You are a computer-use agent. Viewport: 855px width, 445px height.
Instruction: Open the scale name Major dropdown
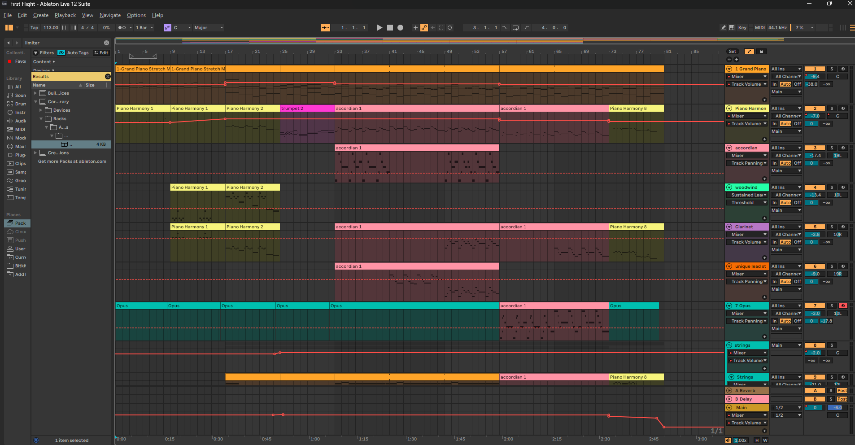tap(209, 28)
